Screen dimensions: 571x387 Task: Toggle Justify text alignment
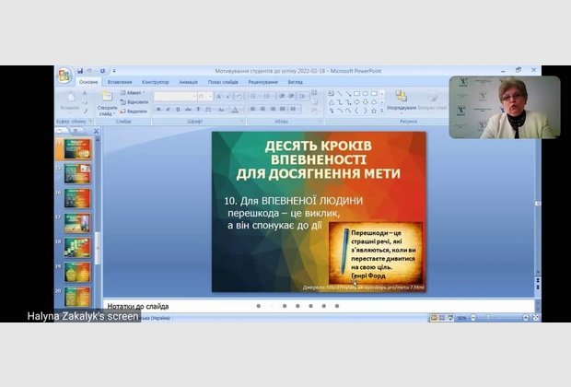(x=283, y=109)
